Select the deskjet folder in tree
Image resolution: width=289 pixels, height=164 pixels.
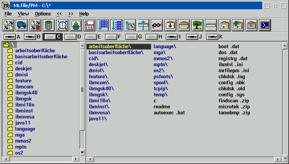click(x=23, y=69)
